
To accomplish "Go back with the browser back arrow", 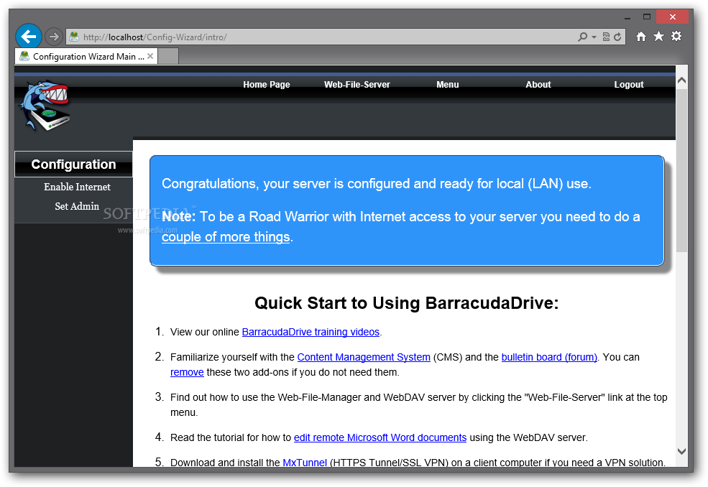I will [29, 37].
